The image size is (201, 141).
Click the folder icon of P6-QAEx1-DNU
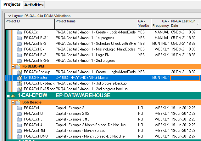(20, 136)
